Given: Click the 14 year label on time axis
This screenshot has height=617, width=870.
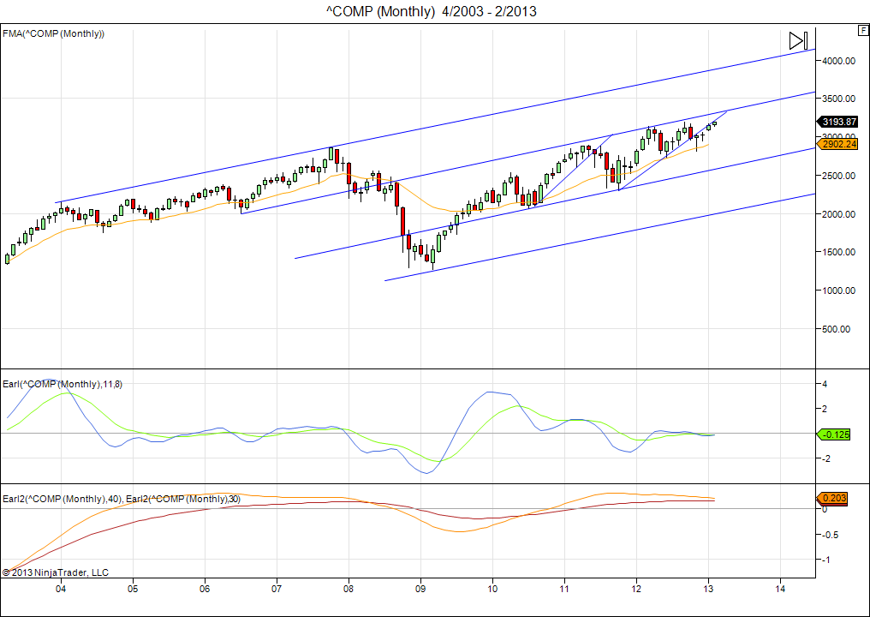Looking at the screenshot, I should [780, 590].
